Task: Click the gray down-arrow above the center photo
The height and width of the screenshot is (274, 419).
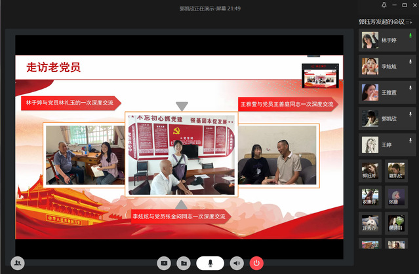Action: [182, 105]
